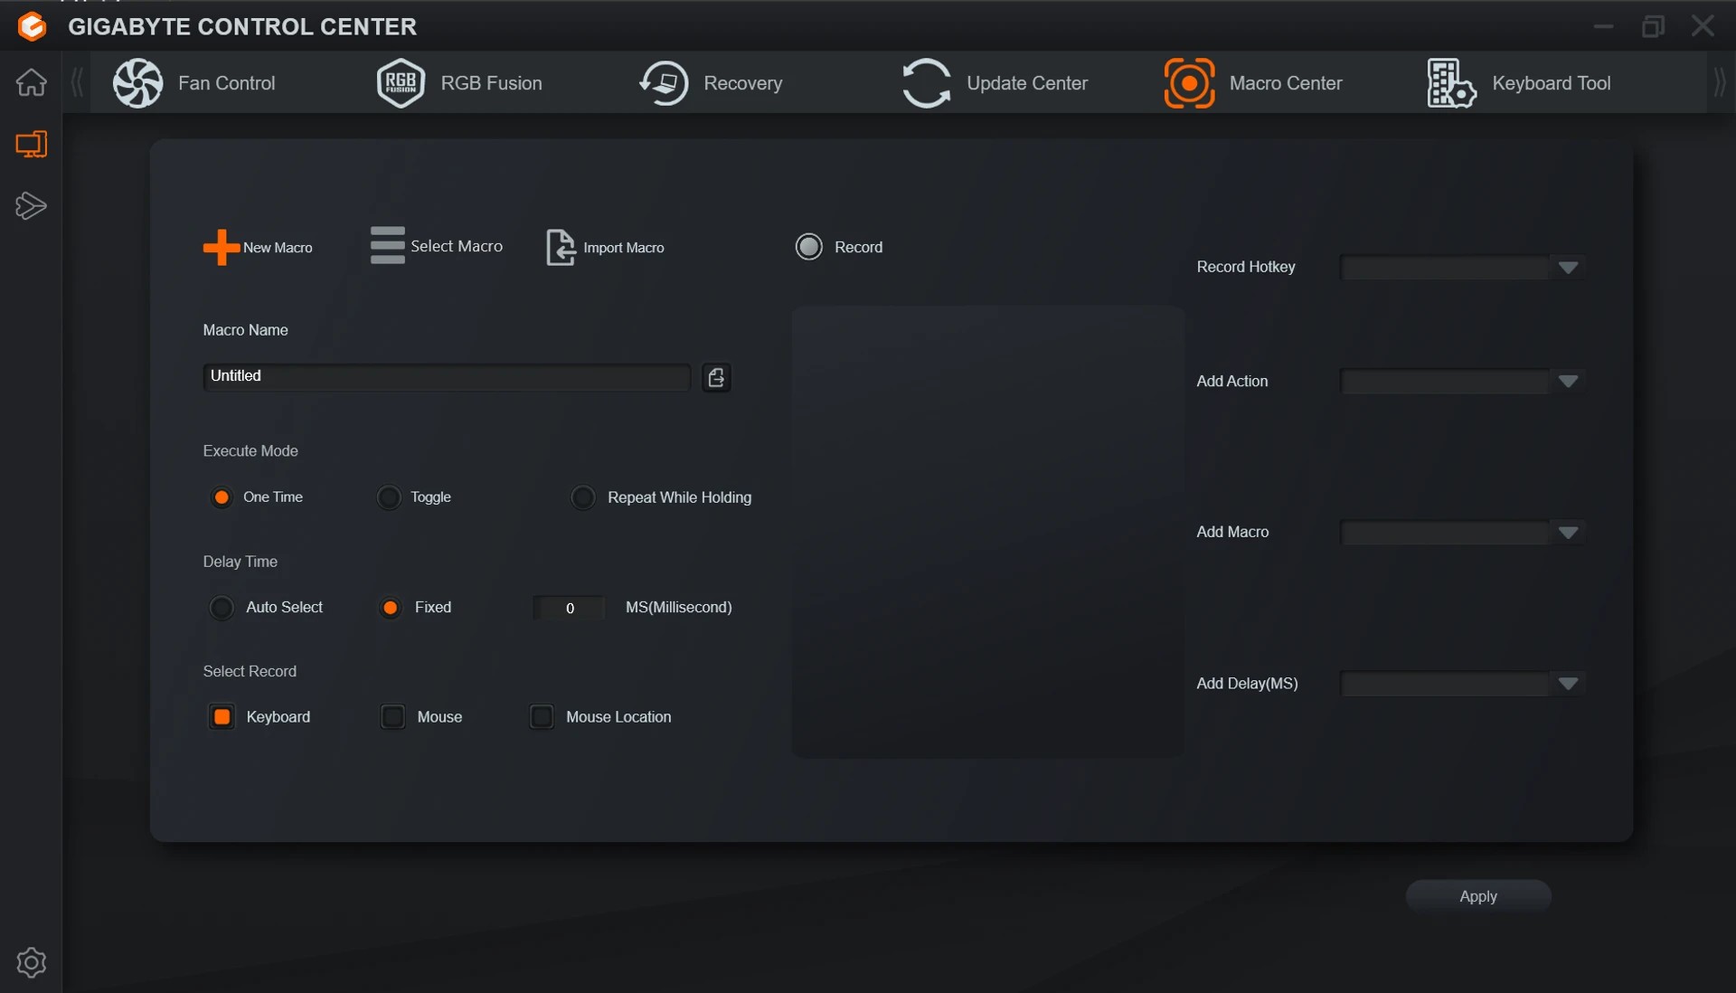Click the home icon in sidebar
Image resolution: width=1736 pixels, height=993 pixels.
point(31,82)
